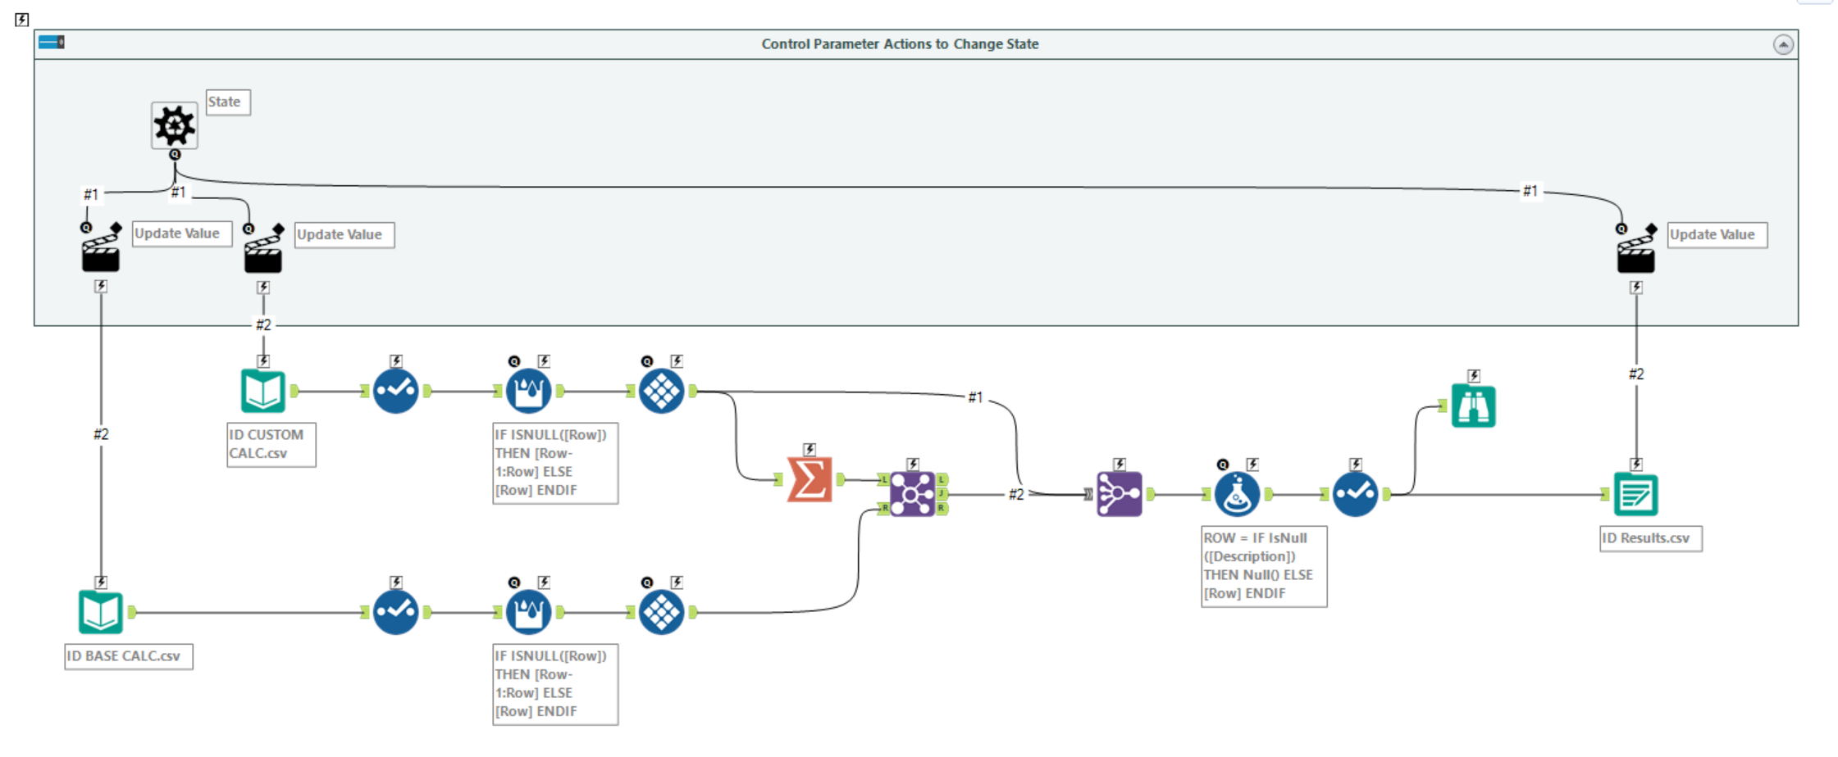
Task: Click the ID CUSTOM CALC.csv input's output anchor
Action: coord(294,391)
